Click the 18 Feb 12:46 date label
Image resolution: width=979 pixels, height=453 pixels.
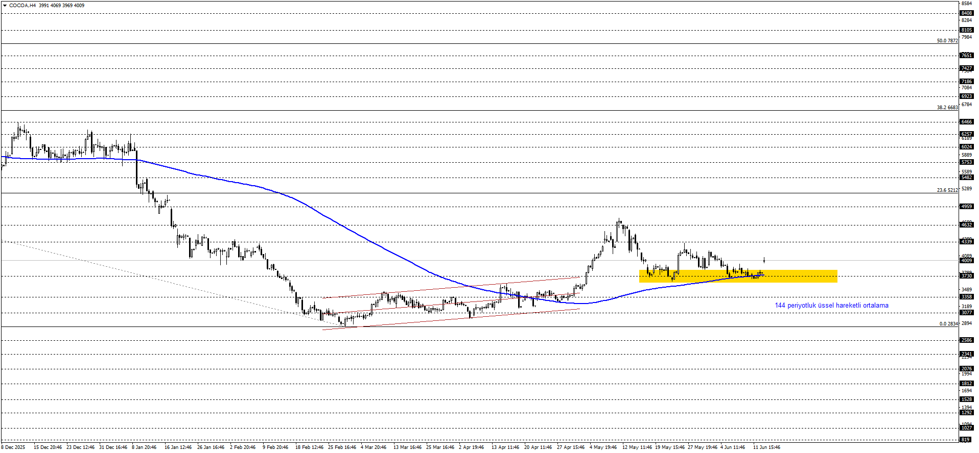coord(309,447)
